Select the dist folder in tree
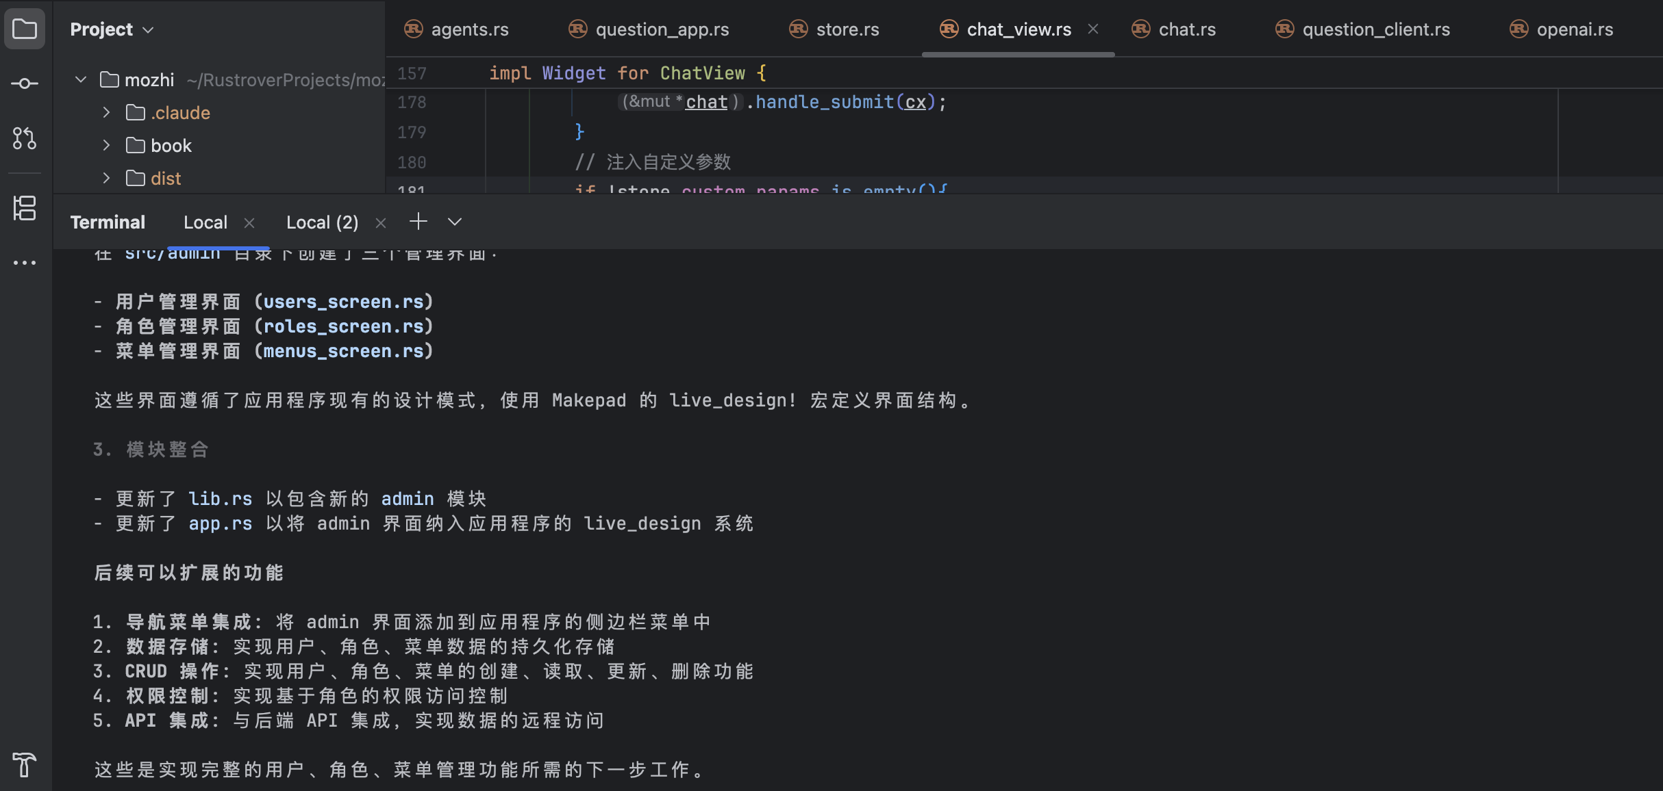1663x791 pixels. click(165, 179)
